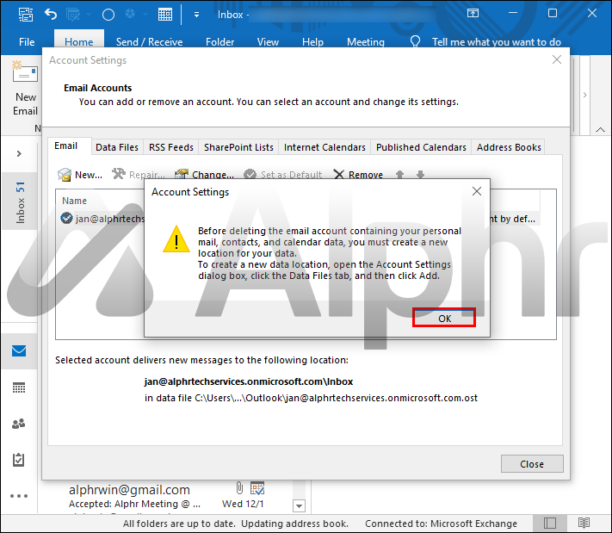This screenshot has width=612, height=533.
Task: Open the Help ribbon tab
Action: coord(312,42)
